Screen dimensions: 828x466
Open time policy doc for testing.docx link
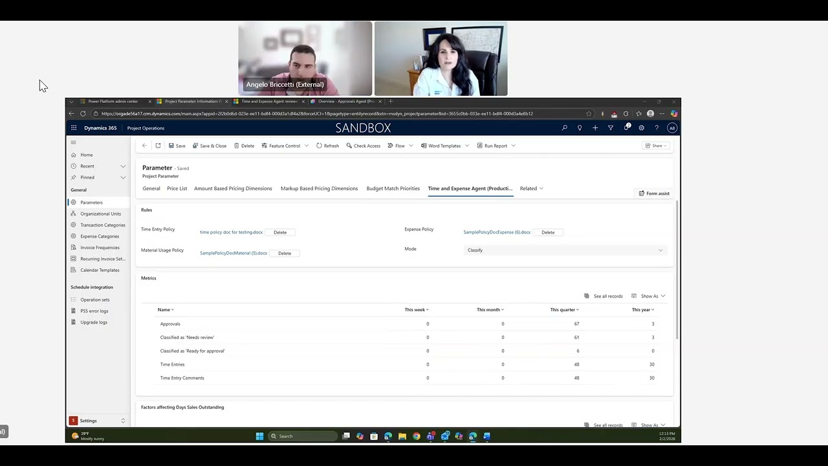[231, 232]
